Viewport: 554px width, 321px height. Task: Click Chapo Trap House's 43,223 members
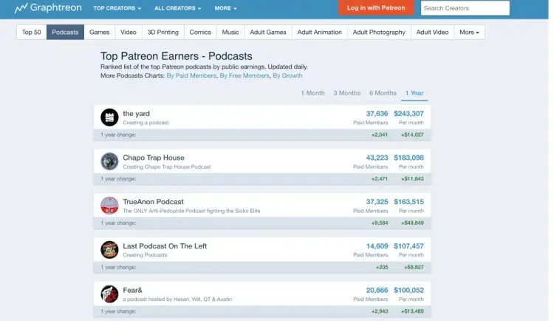377,158
